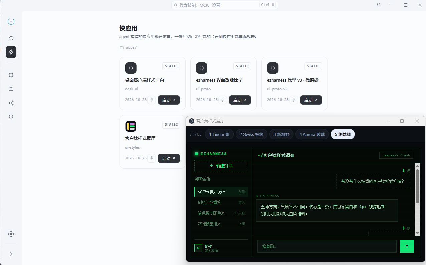Screen dimensions: 426x265
Task: Maximize the main application window
Action: tap(406, 5)
